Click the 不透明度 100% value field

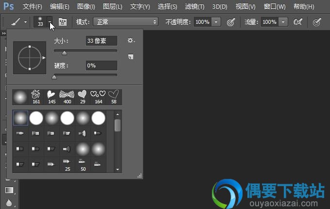203,22
